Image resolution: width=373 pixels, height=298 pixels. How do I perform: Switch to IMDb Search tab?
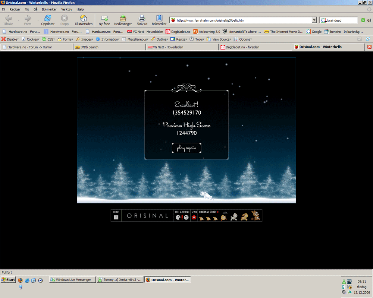pos(110,47)
